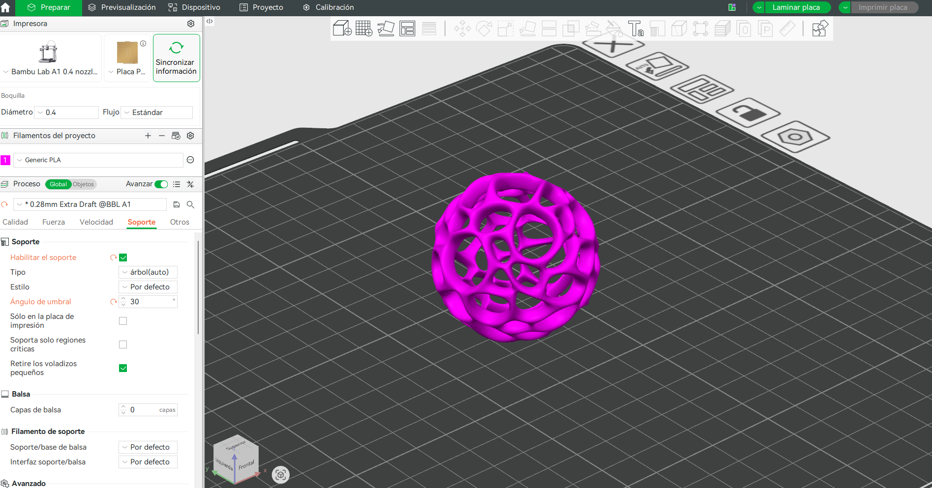Viewport: 932px width, 488px height.
Task: Click the Sincronizar información button
Action: 177,58
